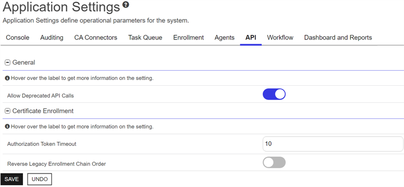Switch to the Auditing tab
The image size is (404, 187).
coord(52,37)
